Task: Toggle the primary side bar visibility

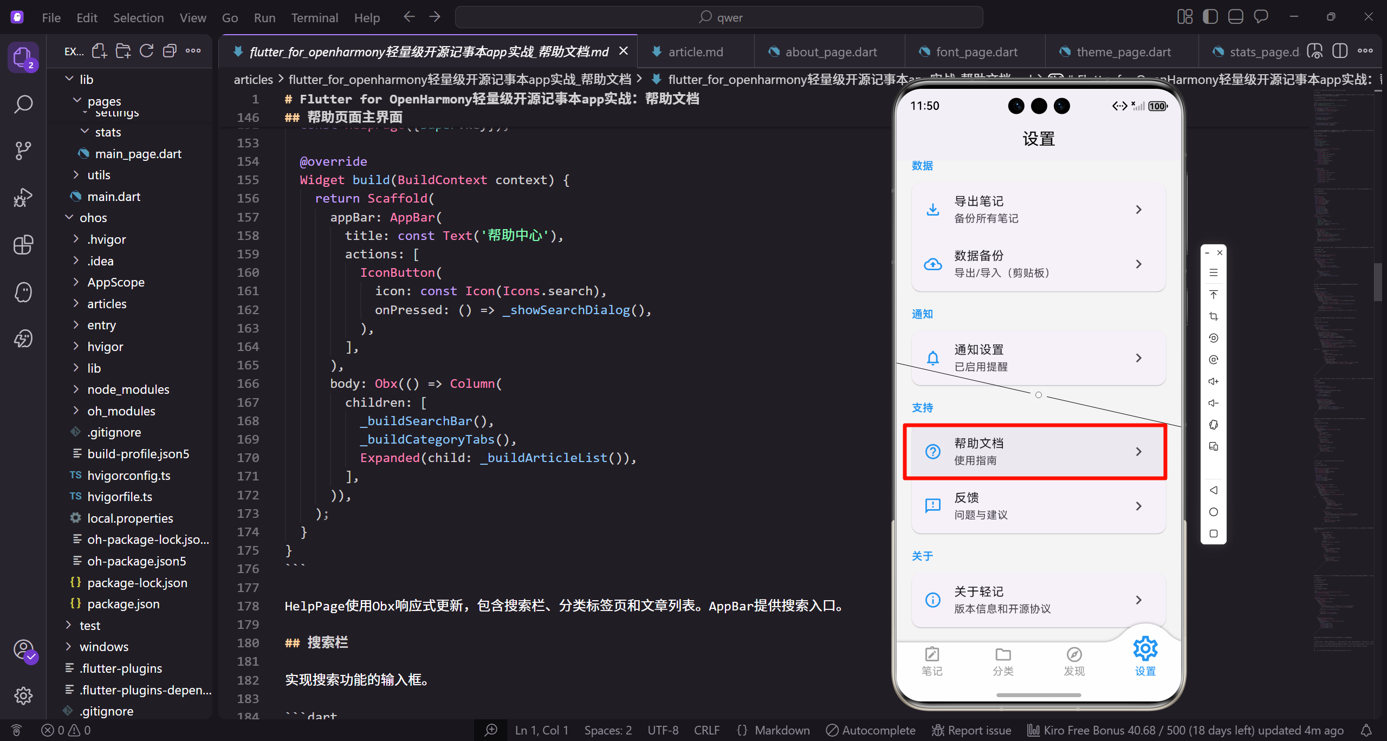Action: pyautogui.click(x=1210, y=16)
